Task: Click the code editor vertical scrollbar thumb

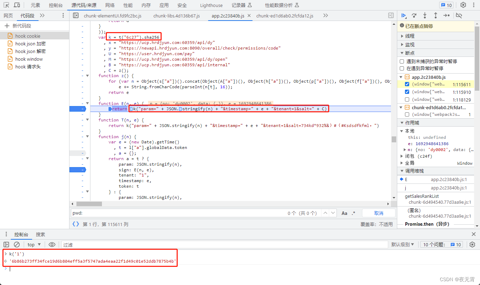Action: [394, 139]
